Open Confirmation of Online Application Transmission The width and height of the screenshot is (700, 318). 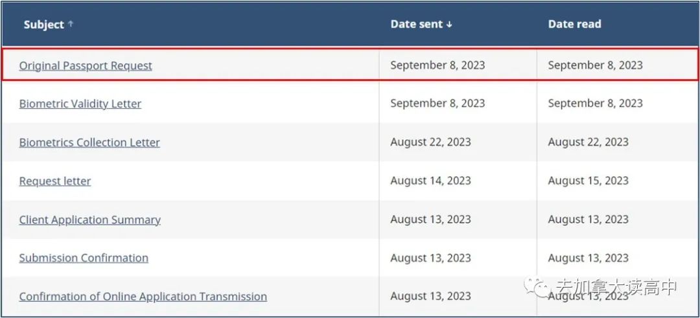pos(143,297)
